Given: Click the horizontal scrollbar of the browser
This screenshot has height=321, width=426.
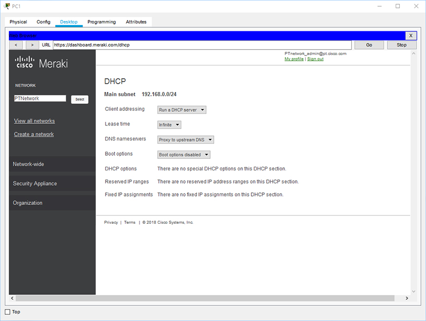Looking at the screenshot, I should [x=205, y=298].
